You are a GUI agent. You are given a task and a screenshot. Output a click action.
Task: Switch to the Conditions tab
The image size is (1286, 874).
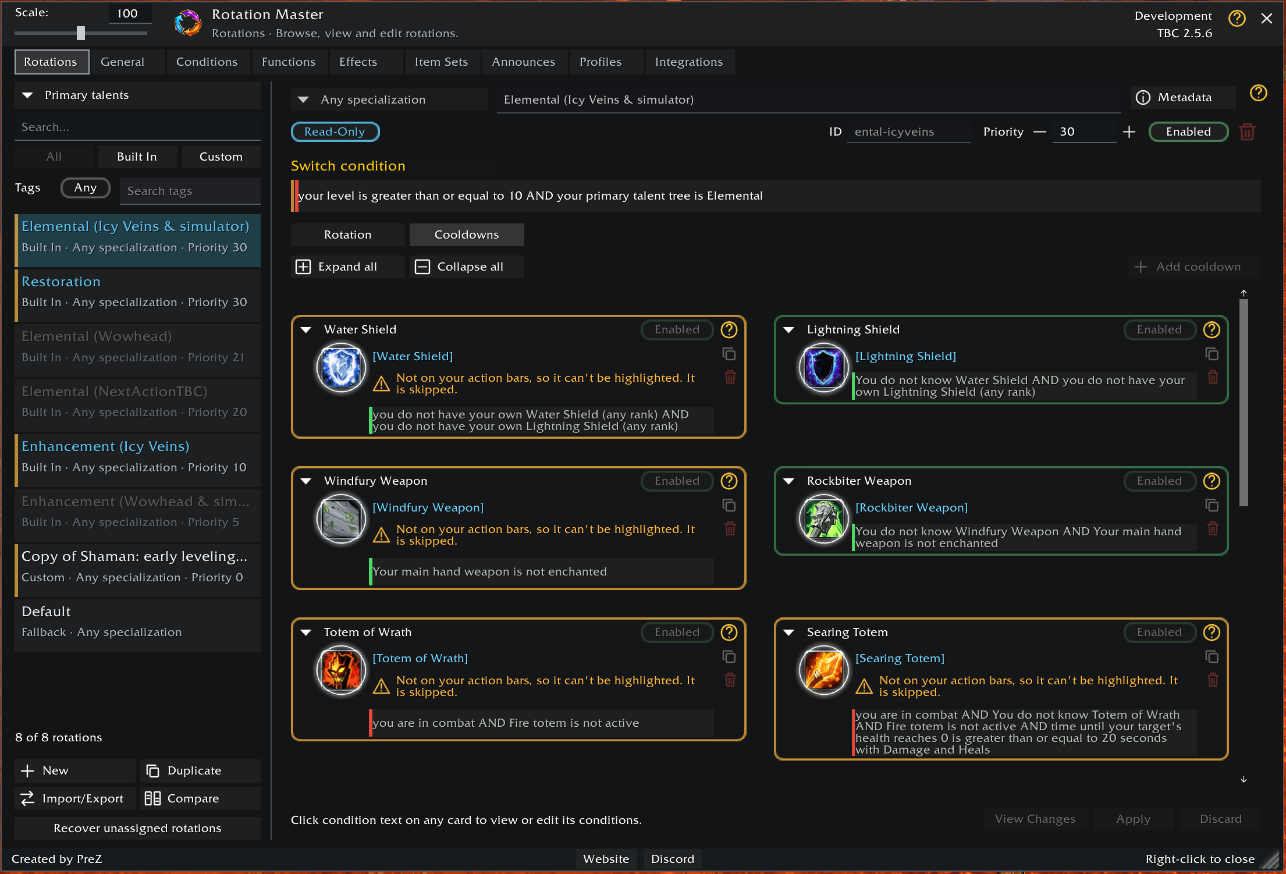207,62
